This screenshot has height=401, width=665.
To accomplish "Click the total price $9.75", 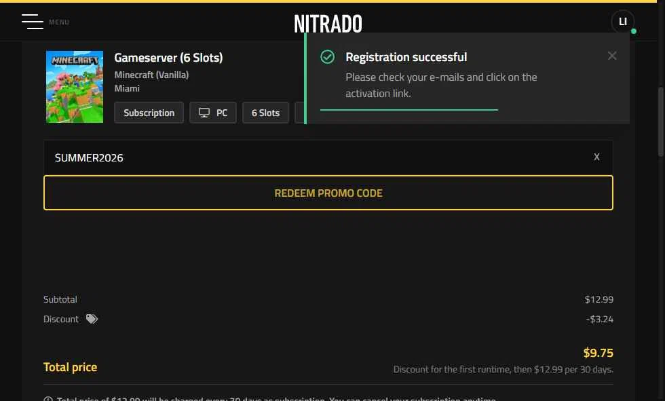I will [598, 353].
